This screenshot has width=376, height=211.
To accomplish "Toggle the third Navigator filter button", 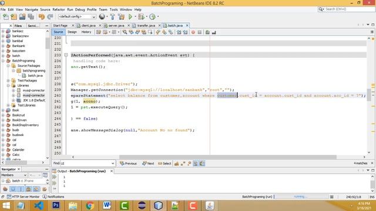I will pyautogui.click(x=21, y=189).
